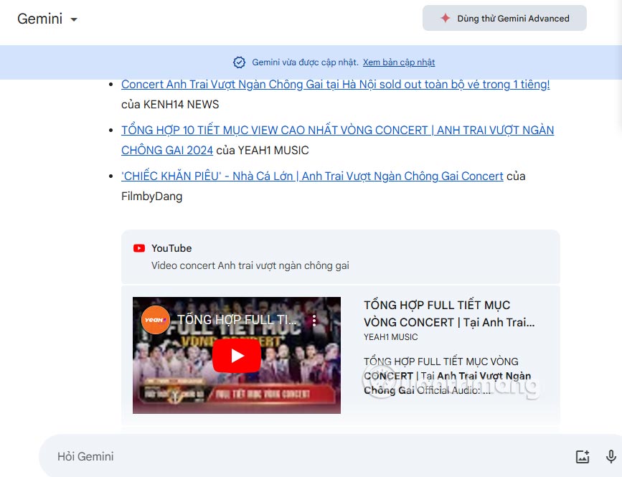The image size is (622, 477).
Task: Activate voice input with the microphone icon
Action: coord(609,455)
